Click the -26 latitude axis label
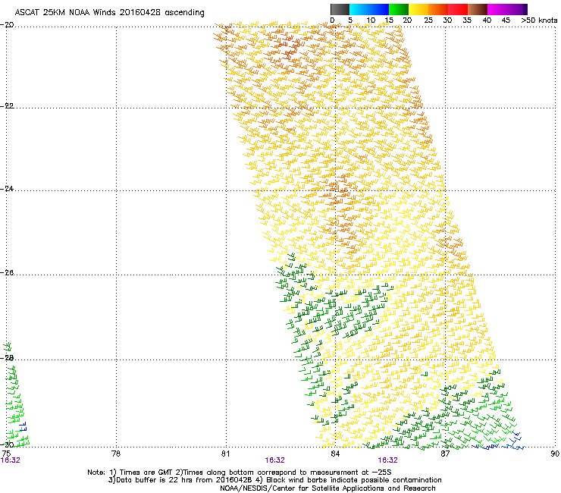The width and height of the screenshot is (561, 493). tap(7, 273)
